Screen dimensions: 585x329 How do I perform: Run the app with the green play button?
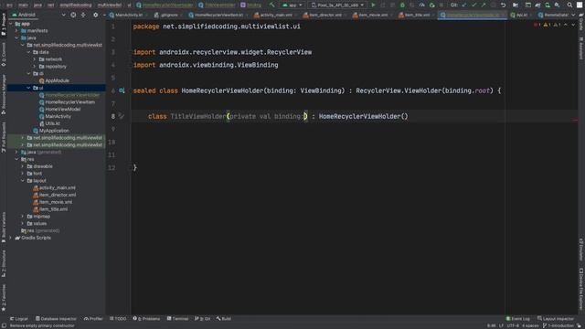373,5
